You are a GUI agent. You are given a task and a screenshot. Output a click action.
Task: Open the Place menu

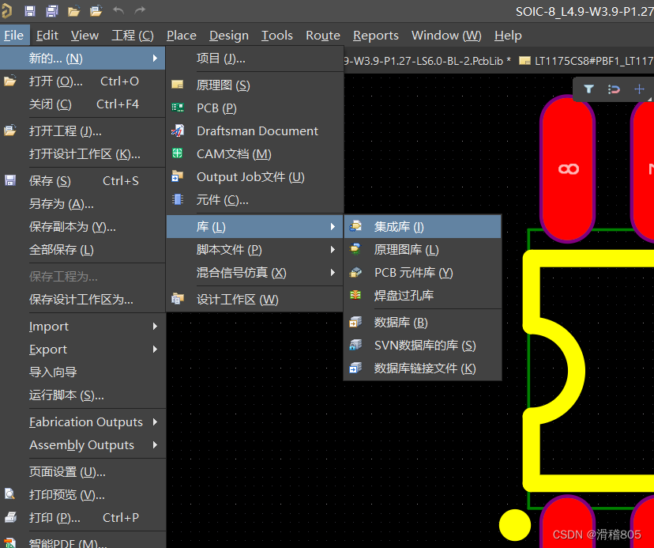tap(182, 36)
